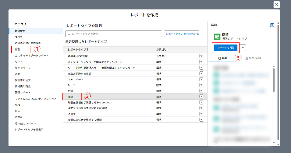Select 従業員 category
291x153 pixels.
(19, 117)
